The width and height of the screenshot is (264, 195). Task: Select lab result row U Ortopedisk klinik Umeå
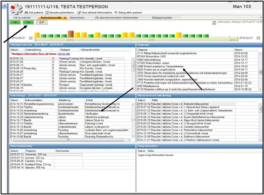point(198,114)
